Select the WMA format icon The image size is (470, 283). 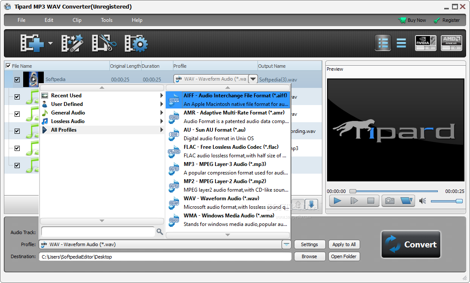pyautogui.click(x=174, y=220)
